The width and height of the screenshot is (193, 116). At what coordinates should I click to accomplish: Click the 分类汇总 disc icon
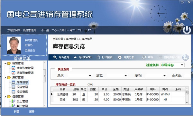120,57
